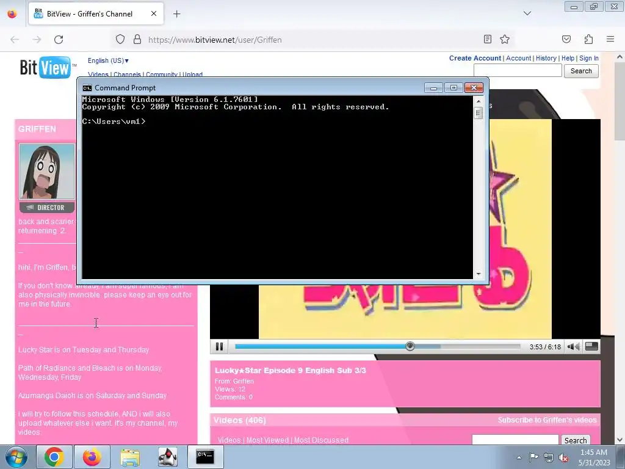Click the top site search input field
625x469 pixels.
click(518, 71)
